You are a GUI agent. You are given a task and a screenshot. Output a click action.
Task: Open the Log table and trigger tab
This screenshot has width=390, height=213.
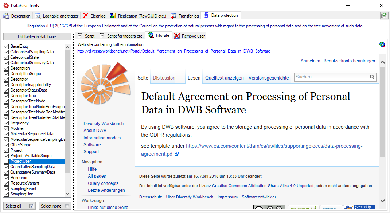(57, 16)
